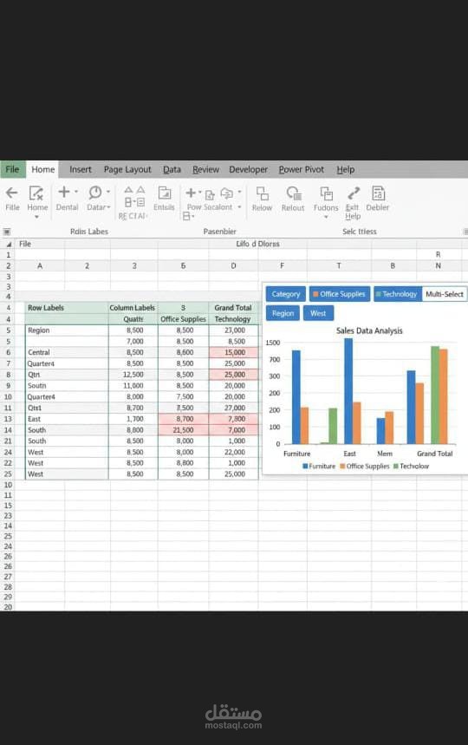468x745 pixels.
Task: Click the Relow ribbon icon
Action: [x=262, y=193]
